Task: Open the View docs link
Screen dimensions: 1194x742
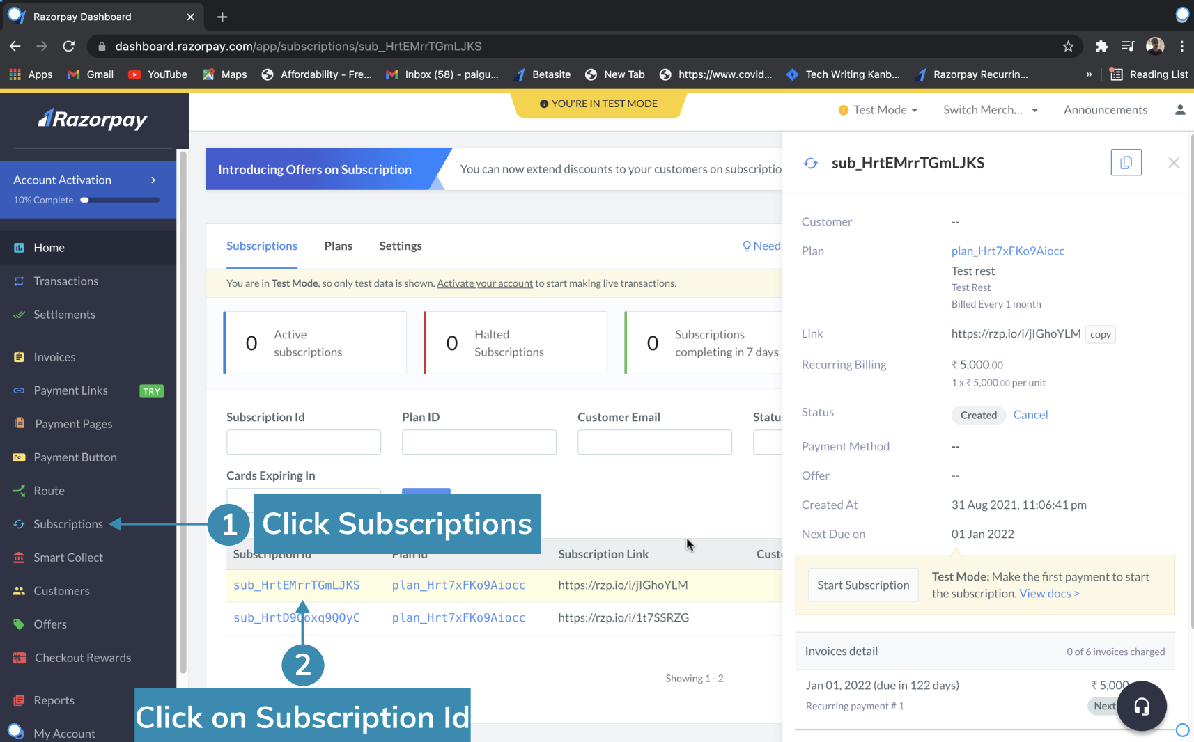Action: (1050, 594)
